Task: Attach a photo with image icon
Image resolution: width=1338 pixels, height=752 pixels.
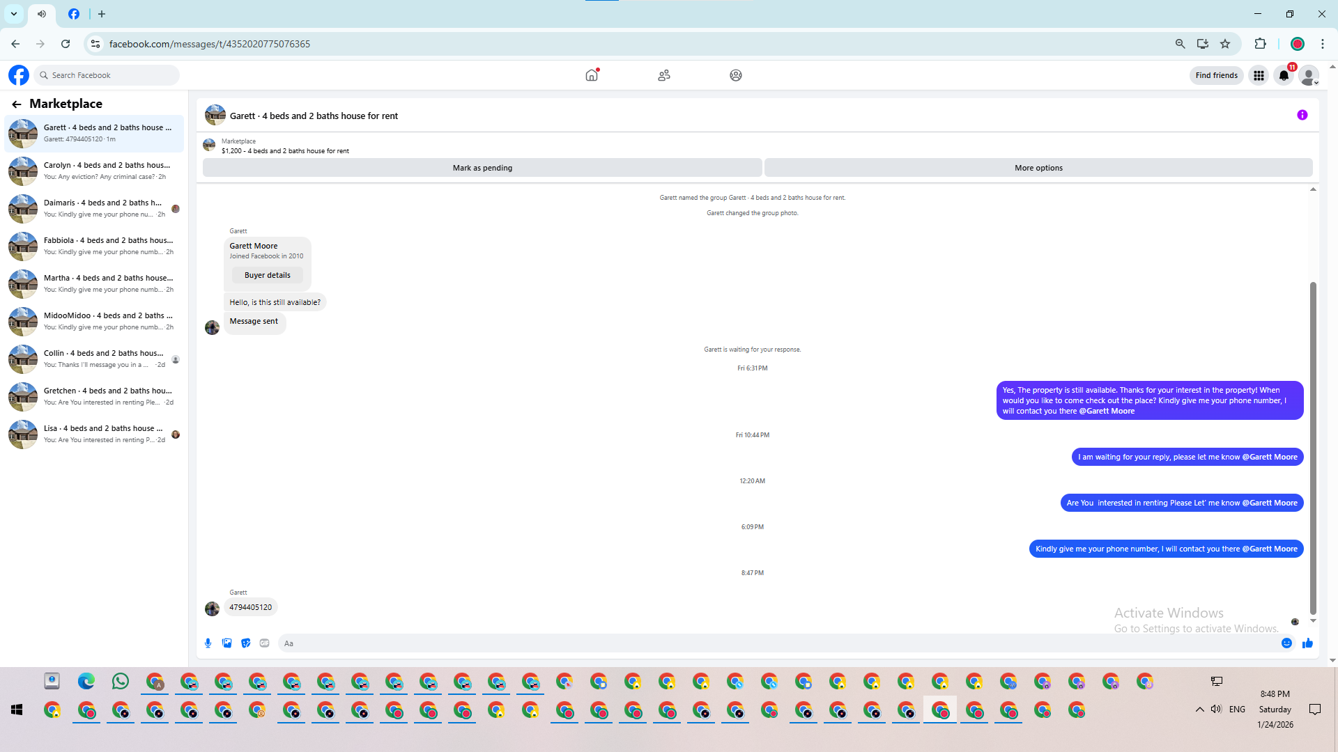Action: coord(226,643)
